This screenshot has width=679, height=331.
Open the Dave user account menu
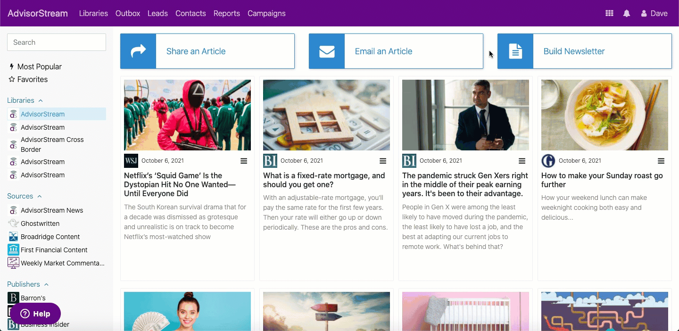click(654, 13)
